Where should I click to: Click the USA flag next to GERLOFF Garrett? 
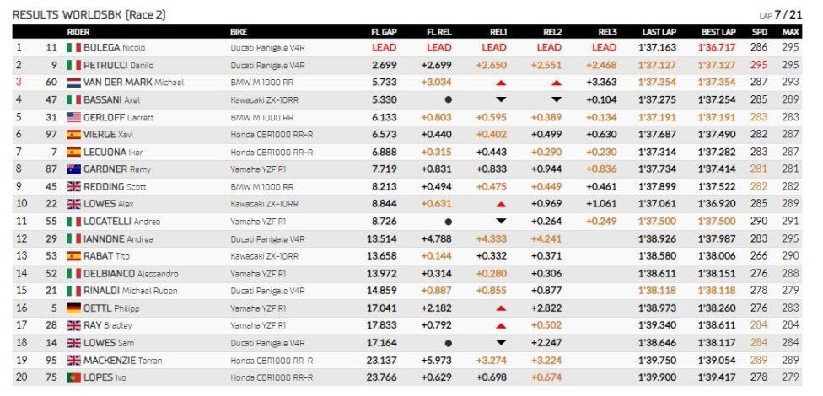[73, 117]
